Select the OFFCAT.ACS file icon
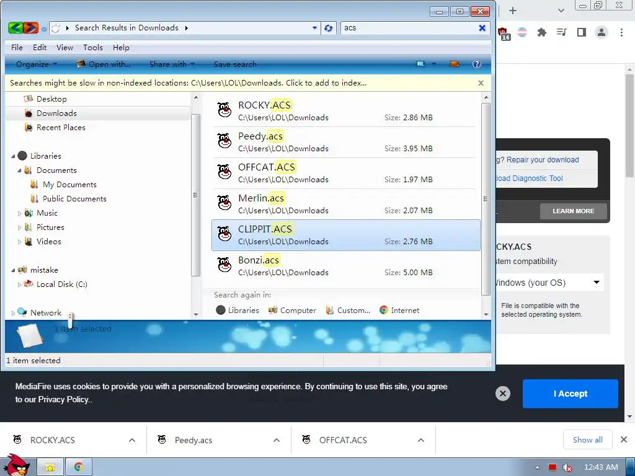Screen dimensions: 635x476 (x=224, y=172)
